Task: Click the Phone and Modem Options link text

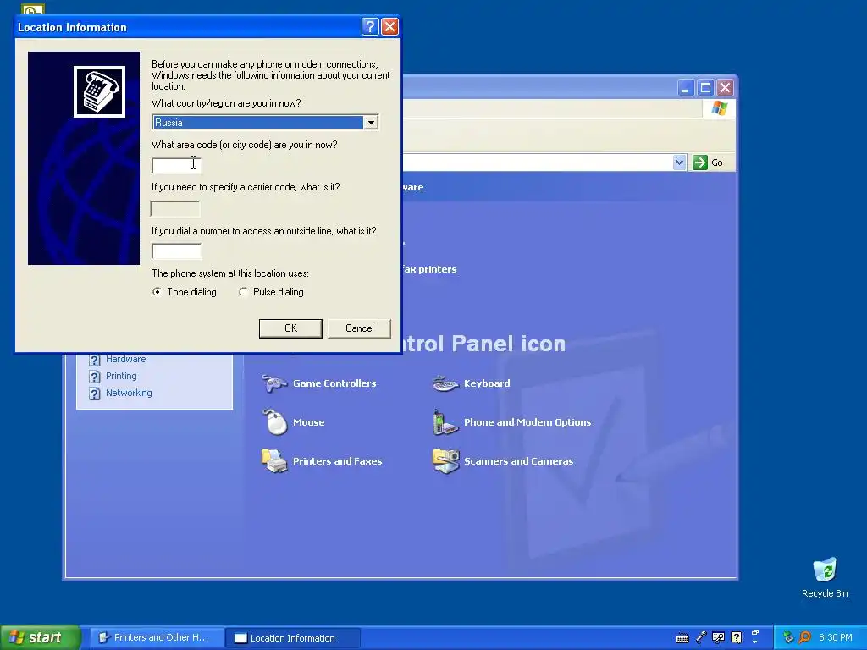Action: click(527, 422)
